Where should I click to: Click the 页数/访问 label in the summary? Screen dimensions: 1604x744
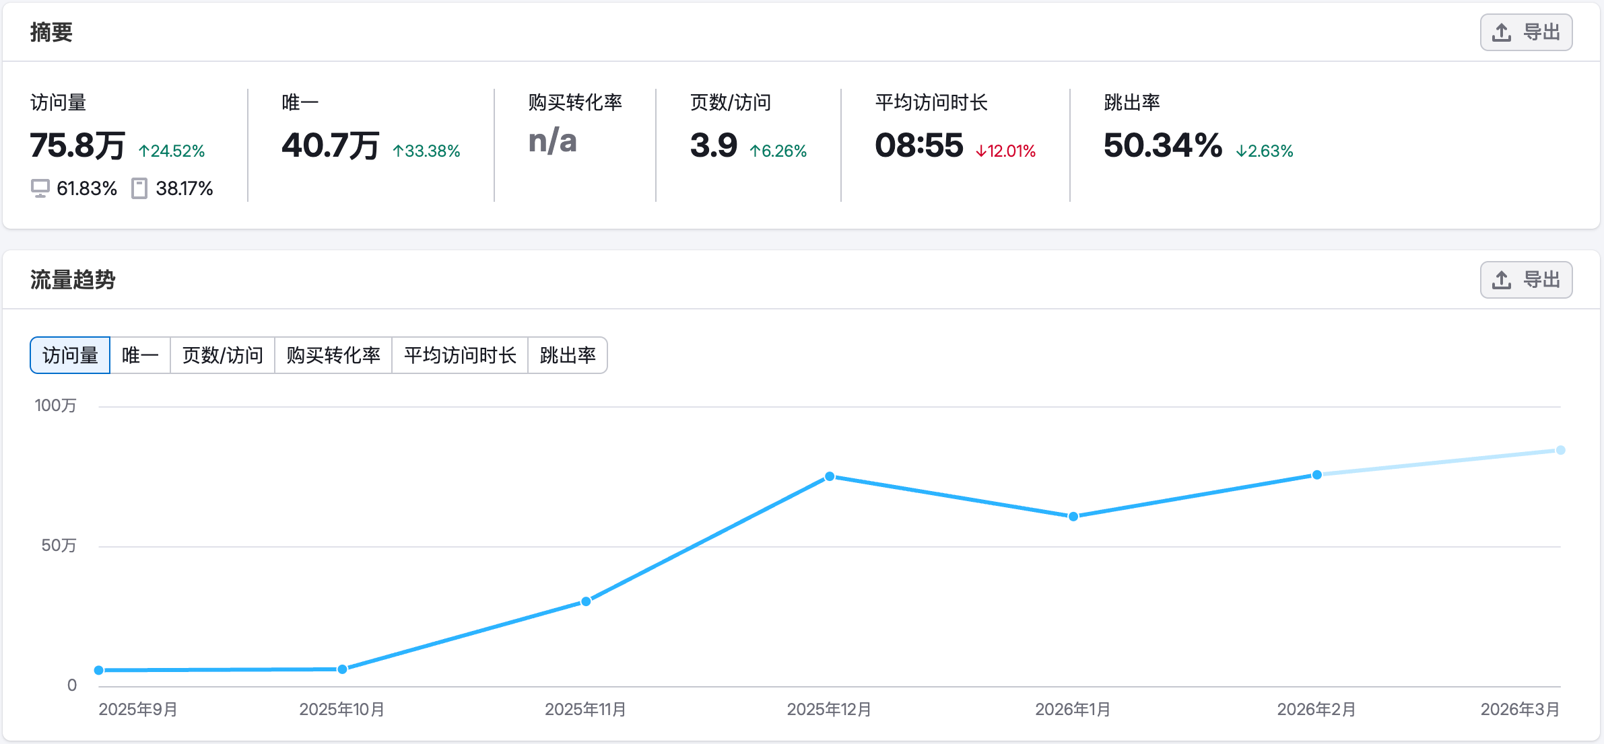pyautogui.click(x=731, y=102)
